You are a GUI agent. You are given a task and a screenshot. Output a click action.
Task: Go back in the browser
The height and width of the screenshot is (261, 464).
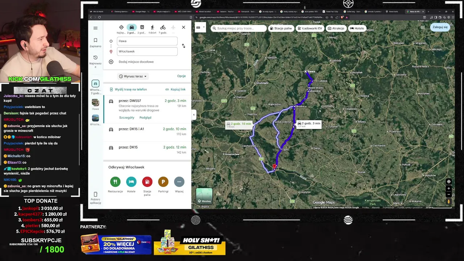[x=91, y=17]
